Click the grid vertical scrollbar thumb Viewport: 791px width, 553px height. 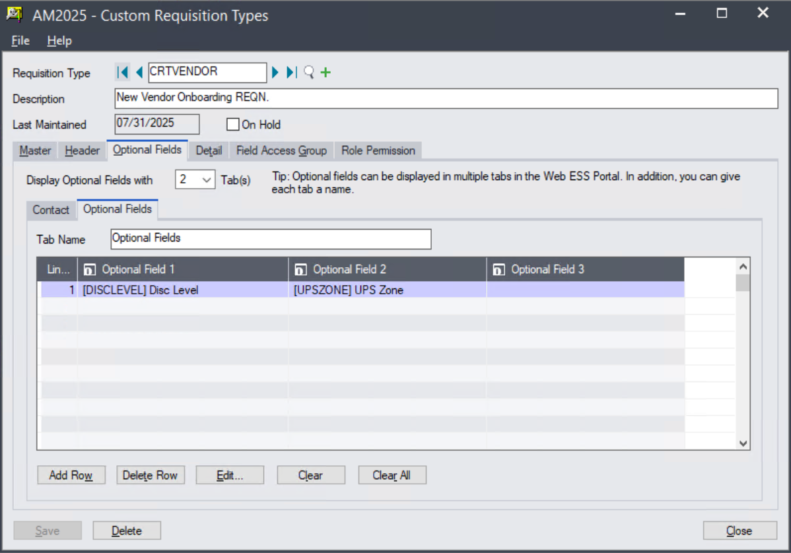(743, 283)
